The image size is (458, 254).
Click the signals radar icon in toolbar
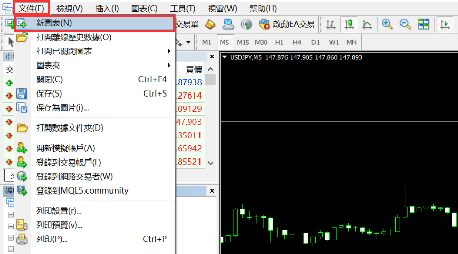coord(246,24)
